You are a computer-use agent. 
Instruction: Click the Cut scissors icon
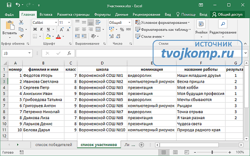[x=21, y=23]
